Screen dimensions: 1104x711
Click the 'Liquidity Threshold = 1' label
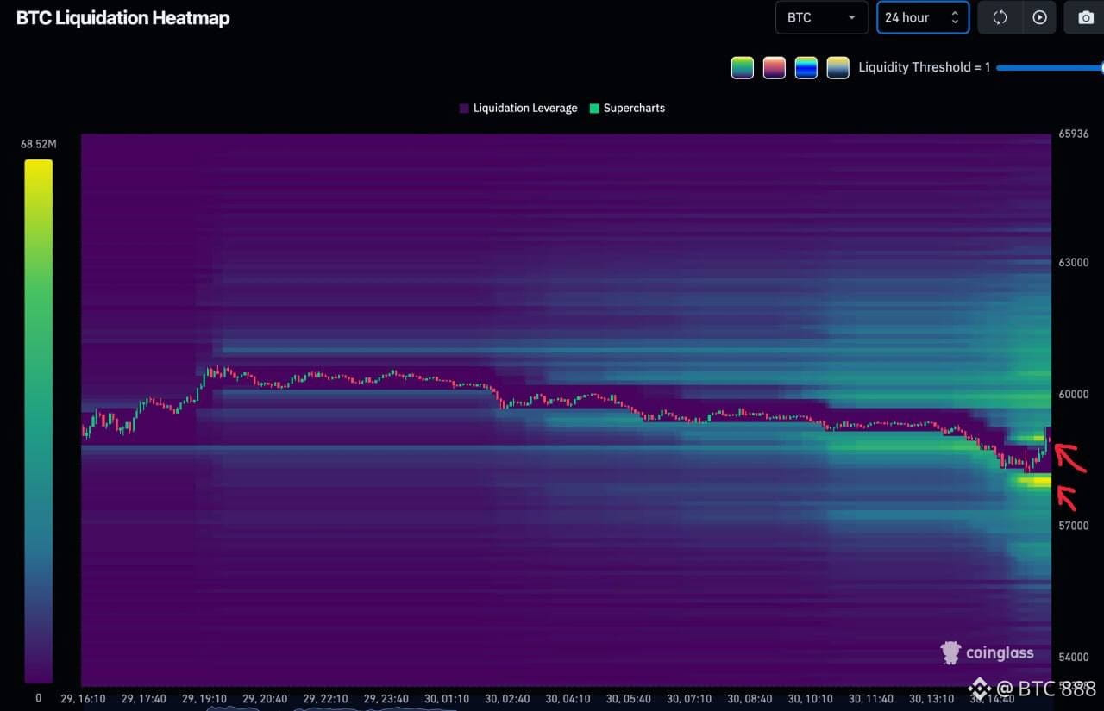924,67
